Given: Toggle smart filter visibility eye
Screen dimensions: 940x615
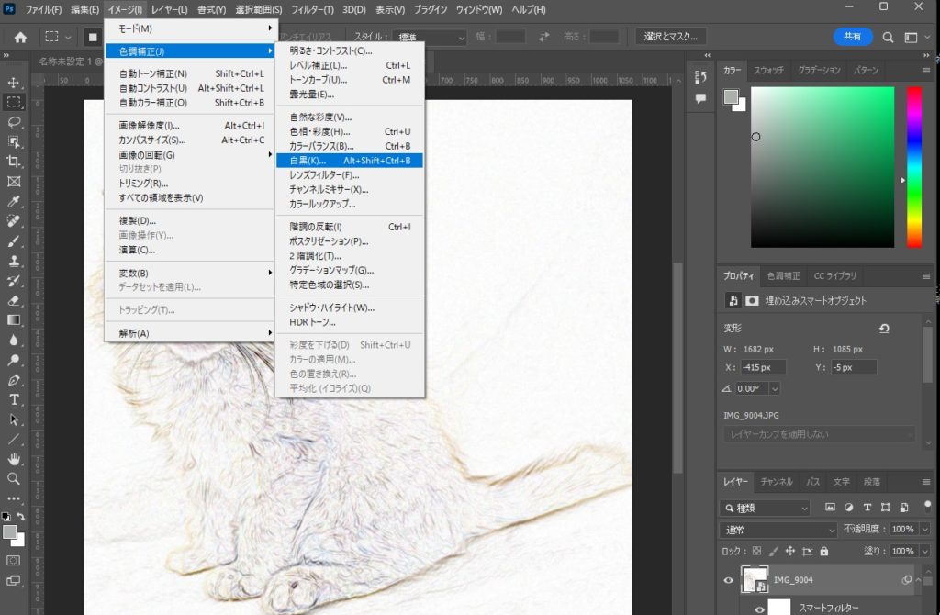Looking at the screenshot, I should (759, 608).
